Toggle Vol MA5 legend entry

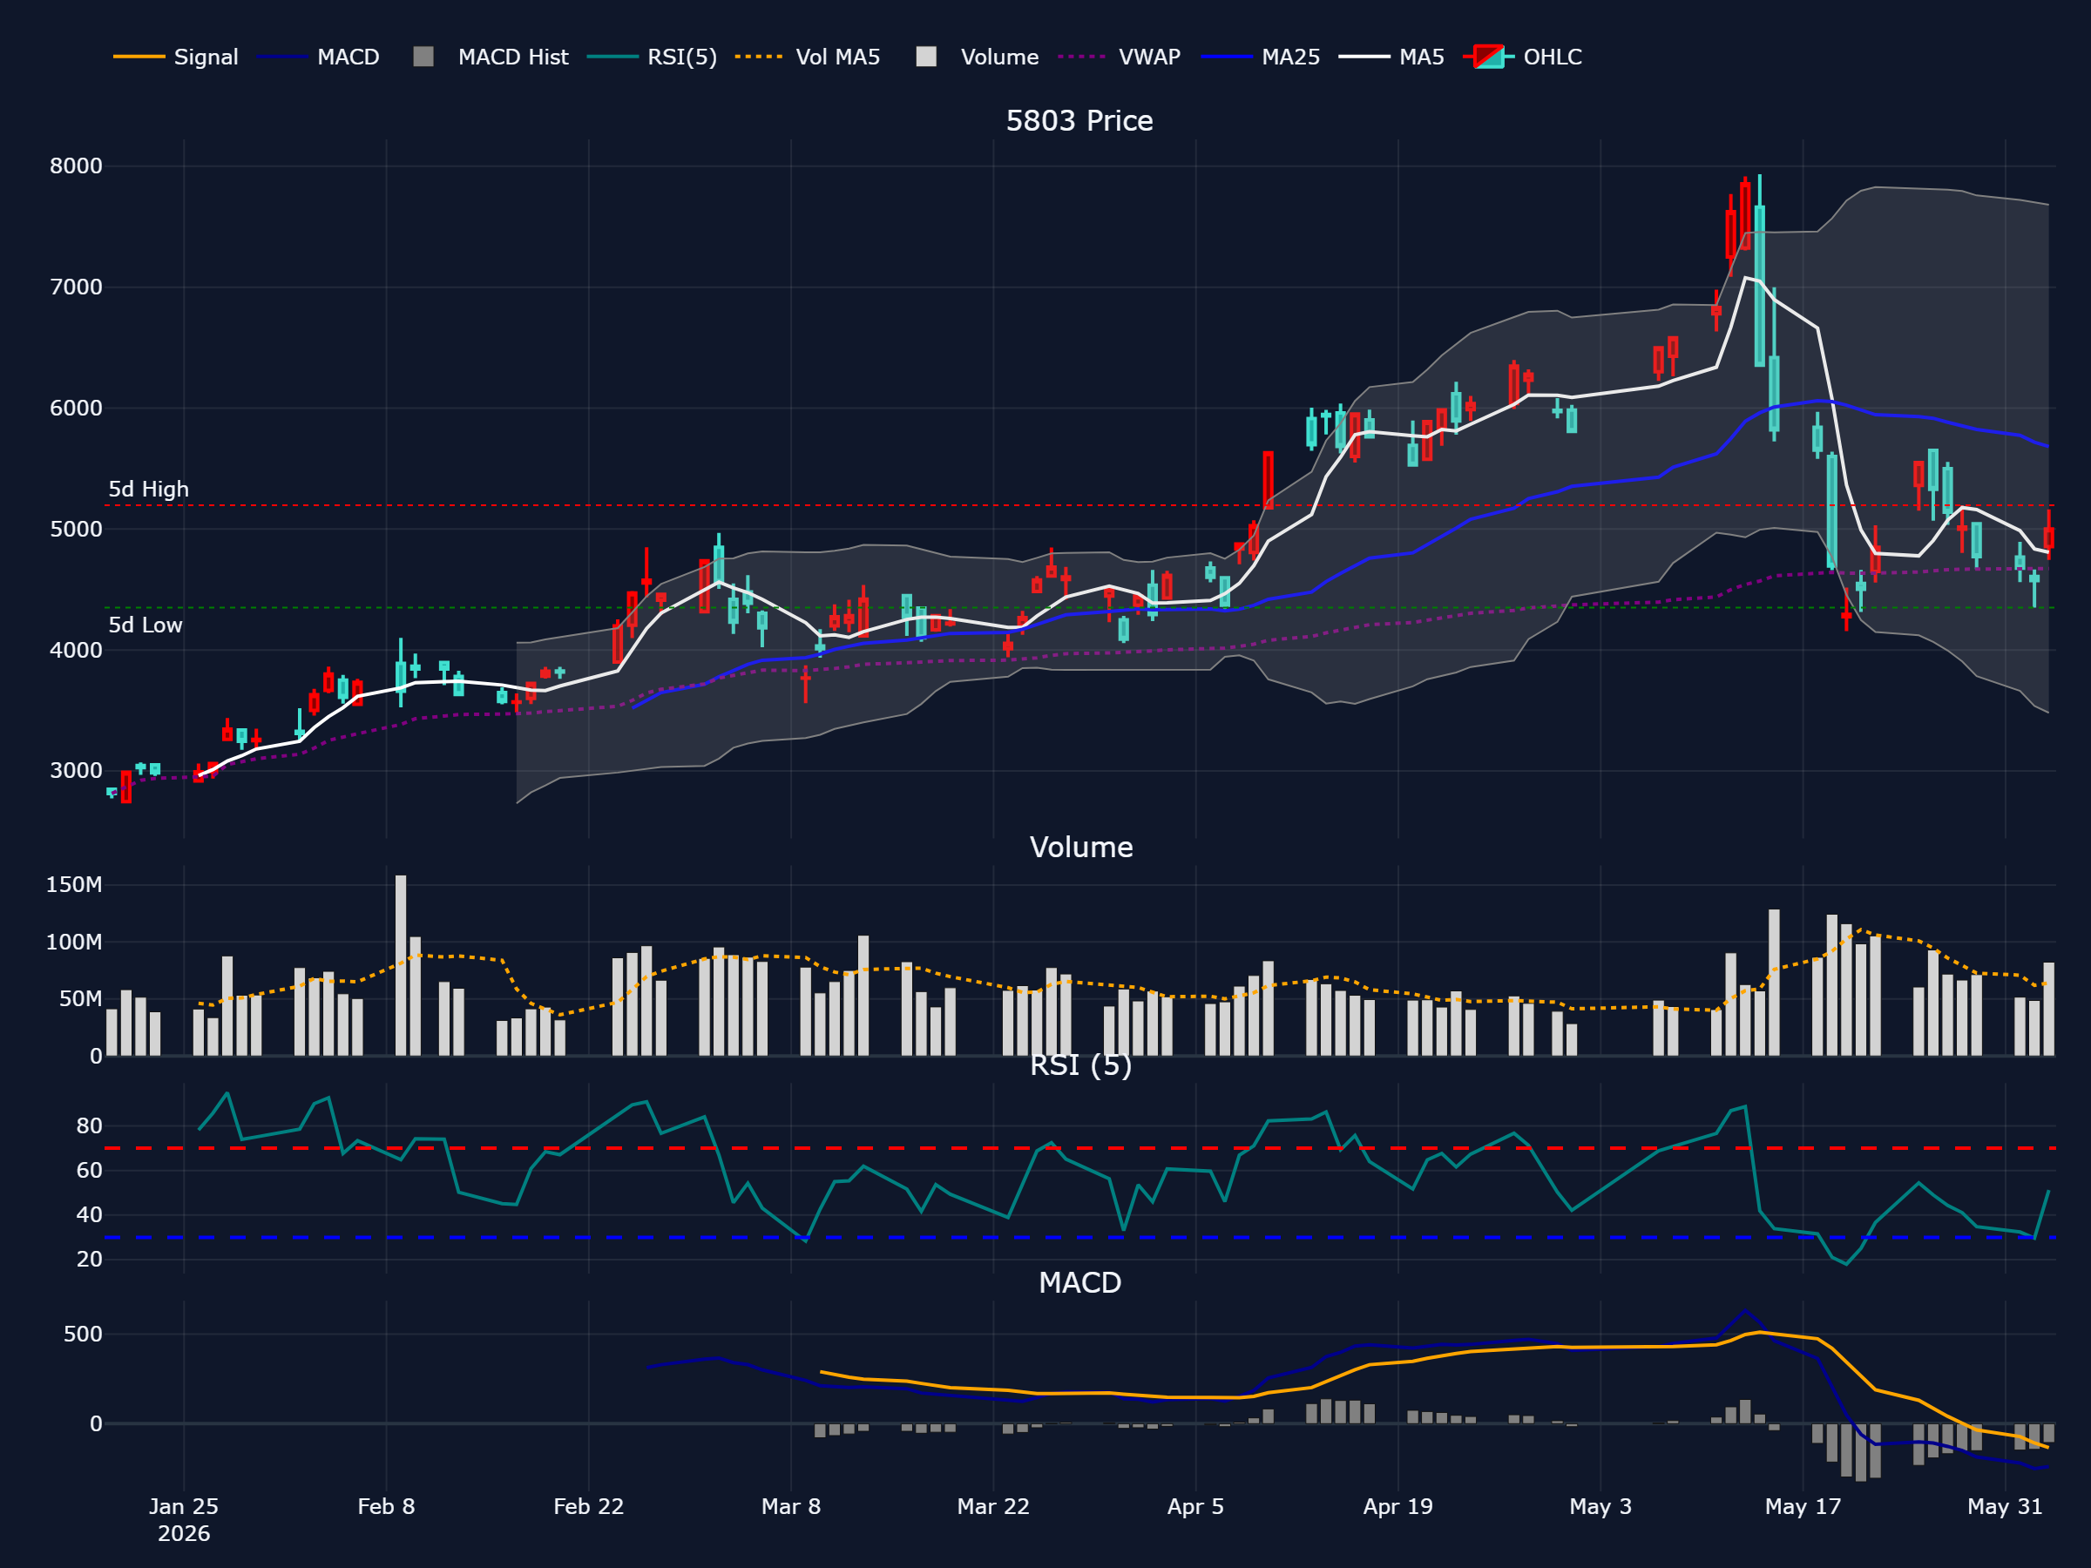808,57
